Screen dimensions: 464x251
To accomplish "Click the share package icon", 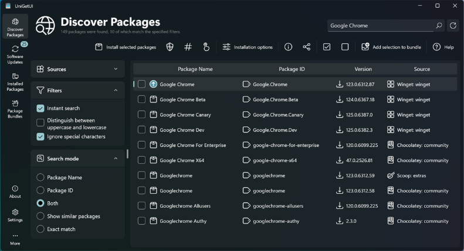I will tap(307, 47).
